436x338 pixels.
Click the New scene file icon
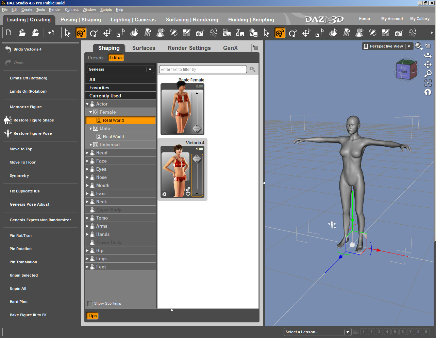pyautogui.click(x=9, y=33)
